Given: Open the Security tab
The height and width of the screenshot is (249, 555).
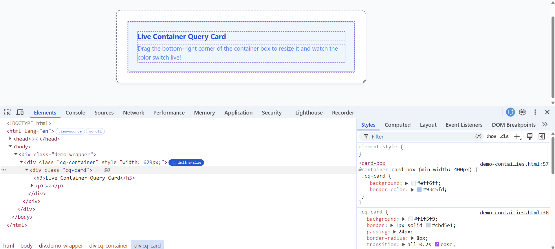Looking at the screenshot, I should (x=272, y=112).
